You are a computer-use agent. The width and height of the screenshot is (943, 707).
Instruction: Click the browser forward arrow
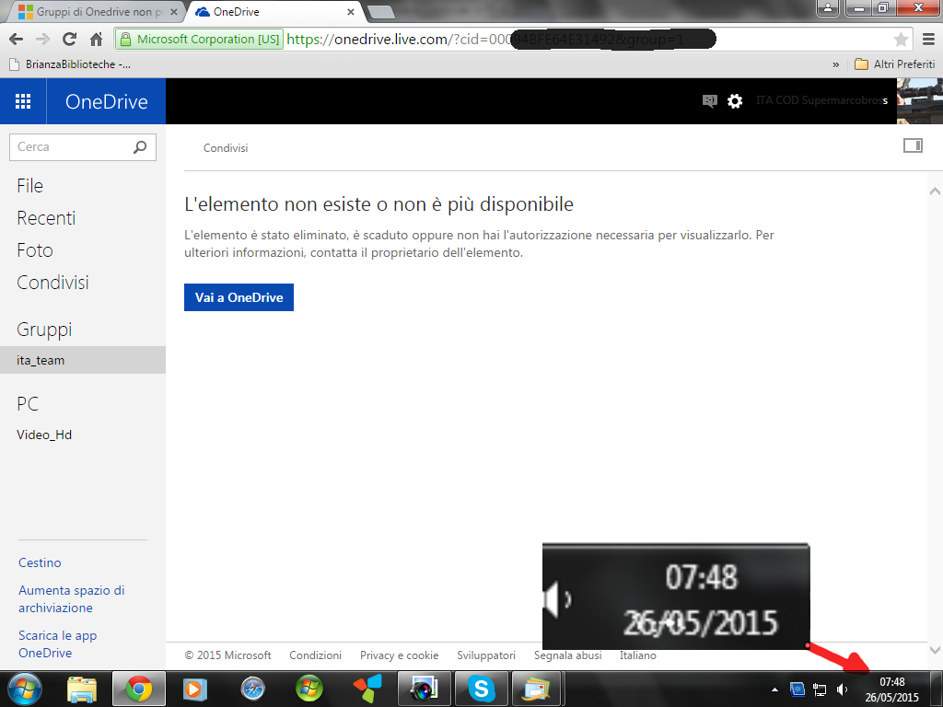pyautogui.click(x=42, y=40)
